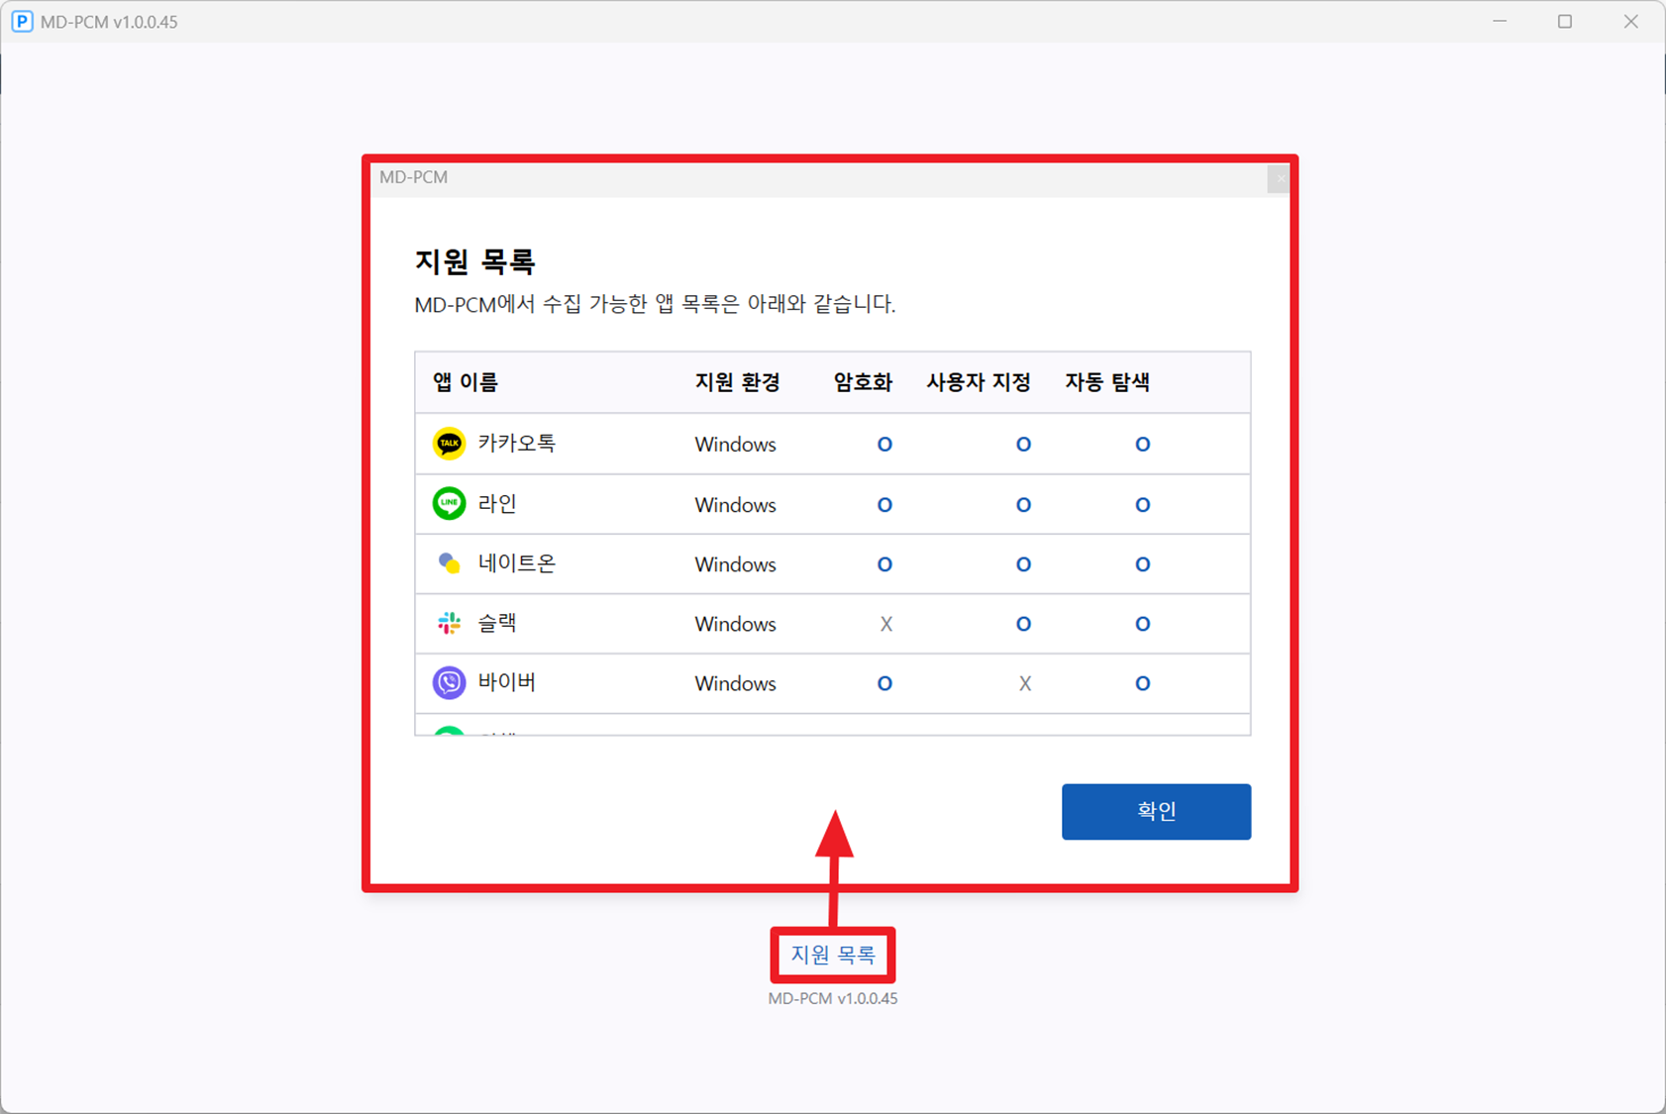Click the Slack app icon
Screen dimensions: 1666x1114
[449, 623]
